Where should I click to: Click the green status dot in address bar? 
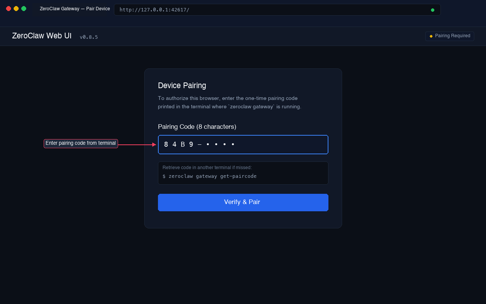click(x=432, y=10)
